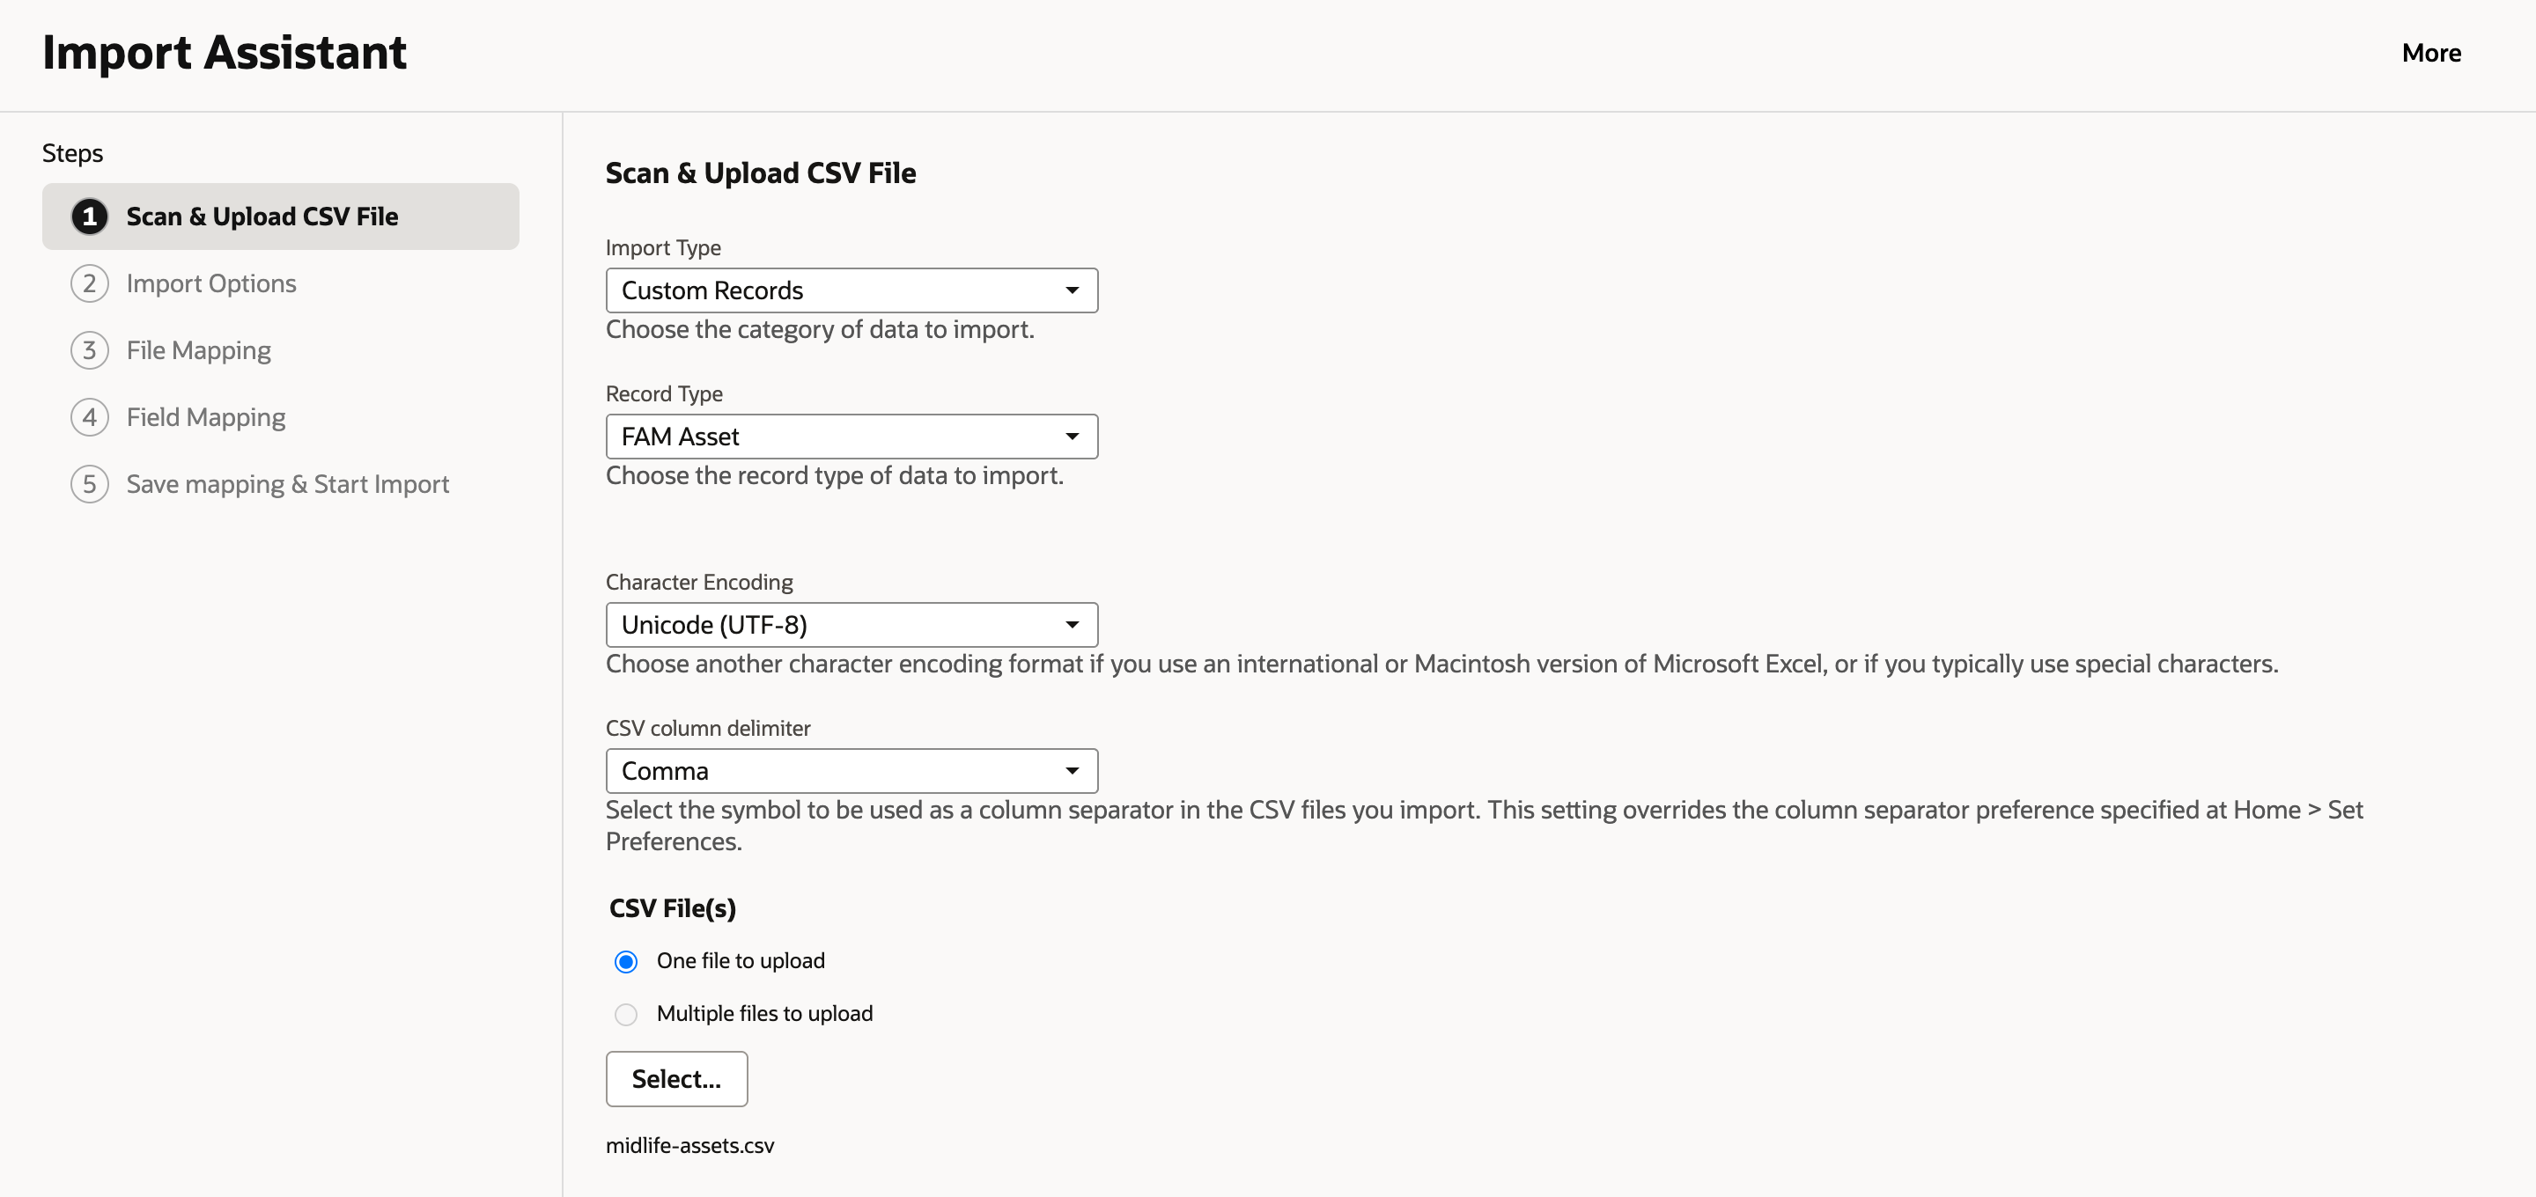Screen dimensions: 2536x1197
Task: Click "Choose the category of data to import." hint
Action: click(820, 330)
